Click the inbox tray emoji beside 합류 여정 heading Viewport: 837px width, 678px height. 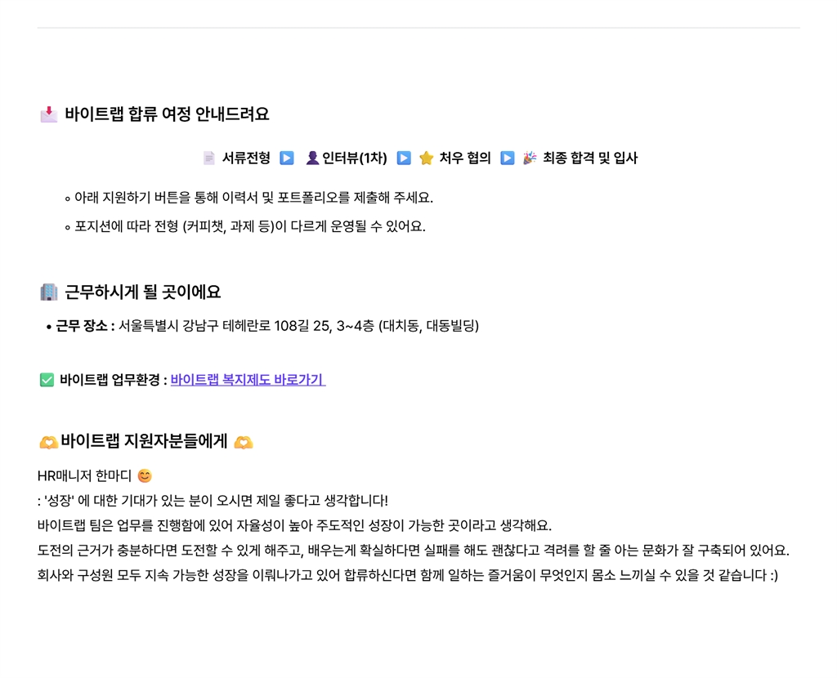48,114
